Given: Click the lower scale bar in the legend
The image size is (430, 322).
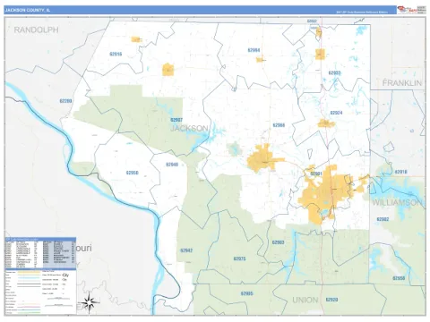Looking at the screenshot, I should pyautogui.click(x=58, y=306).
